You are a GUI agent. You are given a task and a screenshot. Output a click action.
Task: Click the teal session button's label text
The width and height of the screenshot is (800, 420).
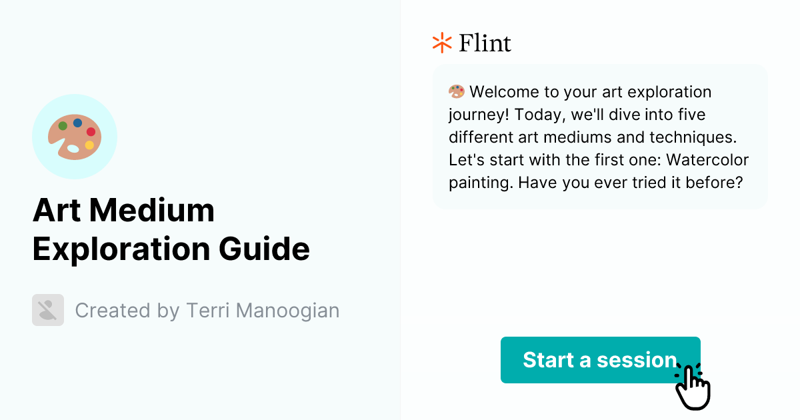coord(599,360)
